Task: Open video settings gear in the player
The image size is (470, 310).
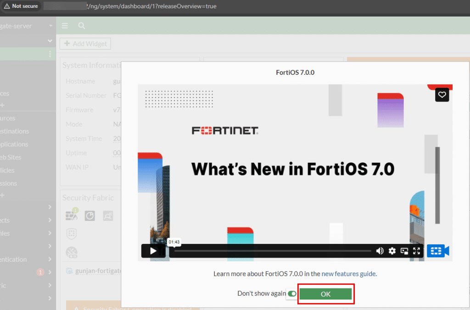Action: [x=392, y=251]
